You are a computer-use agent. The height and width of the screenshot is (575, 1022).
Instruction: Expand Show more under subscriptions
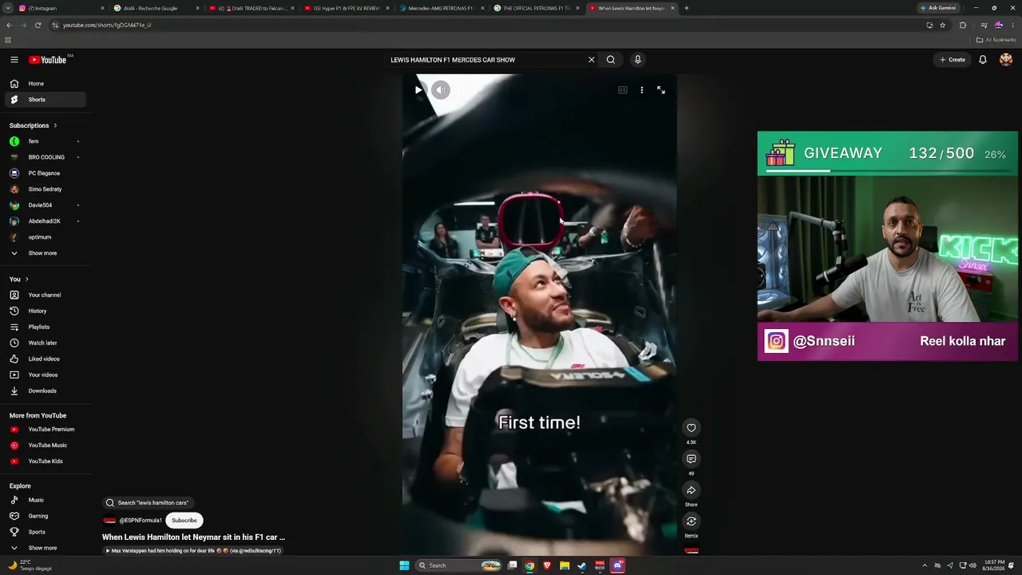coord(45,253)
